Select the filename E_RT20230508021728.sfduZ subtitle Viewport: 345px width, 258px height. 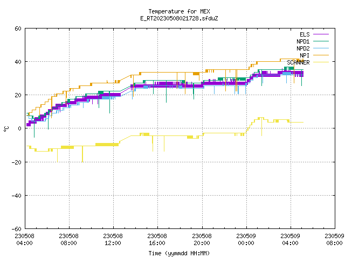tap(179, 18)
